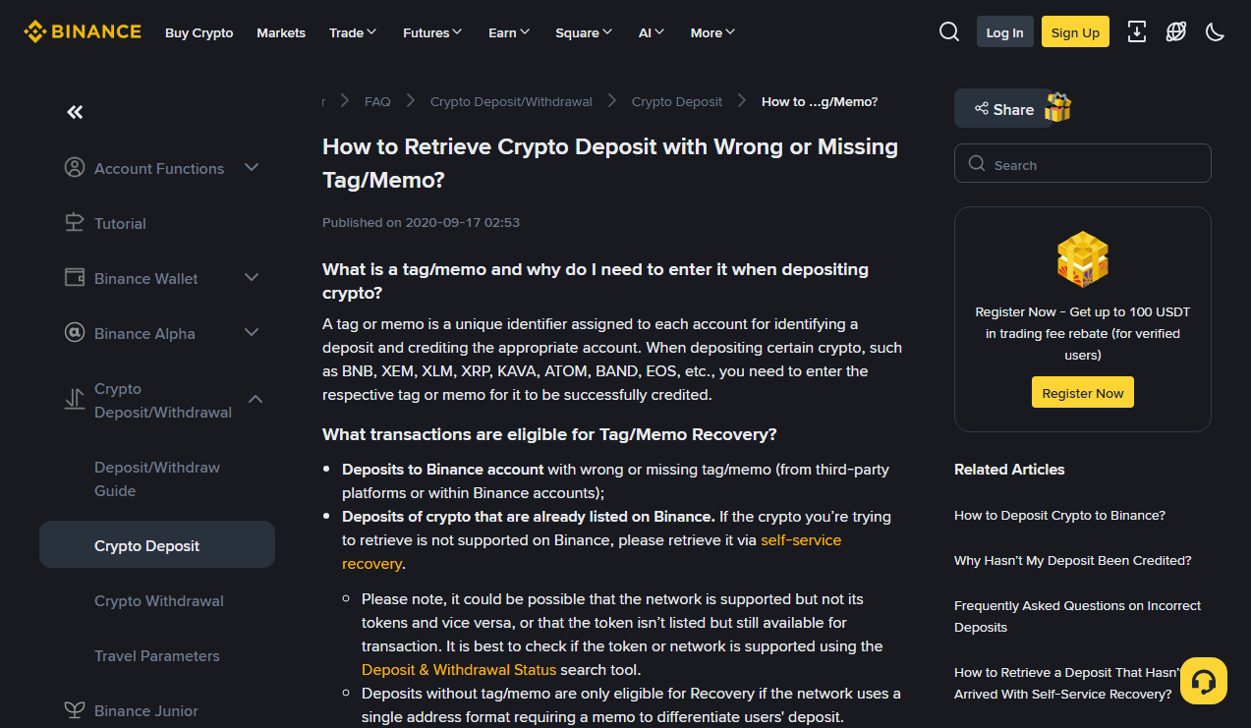Open the header search magnifier icon
Screen dimensions: 1251x728
coord(949,32)
